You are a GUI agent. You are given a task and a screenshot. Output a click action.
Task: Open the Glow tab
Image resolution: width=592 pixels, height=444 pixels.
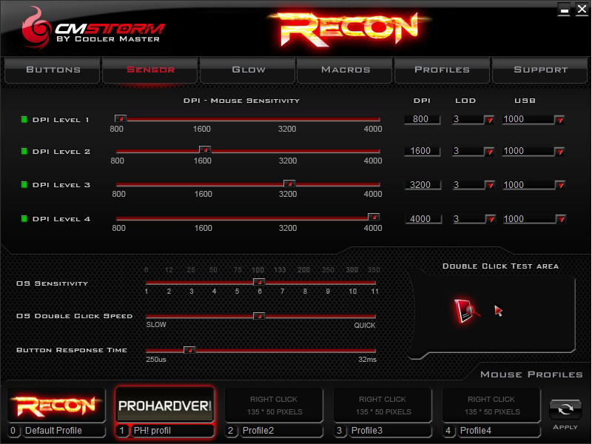click(x=248, y=70)
